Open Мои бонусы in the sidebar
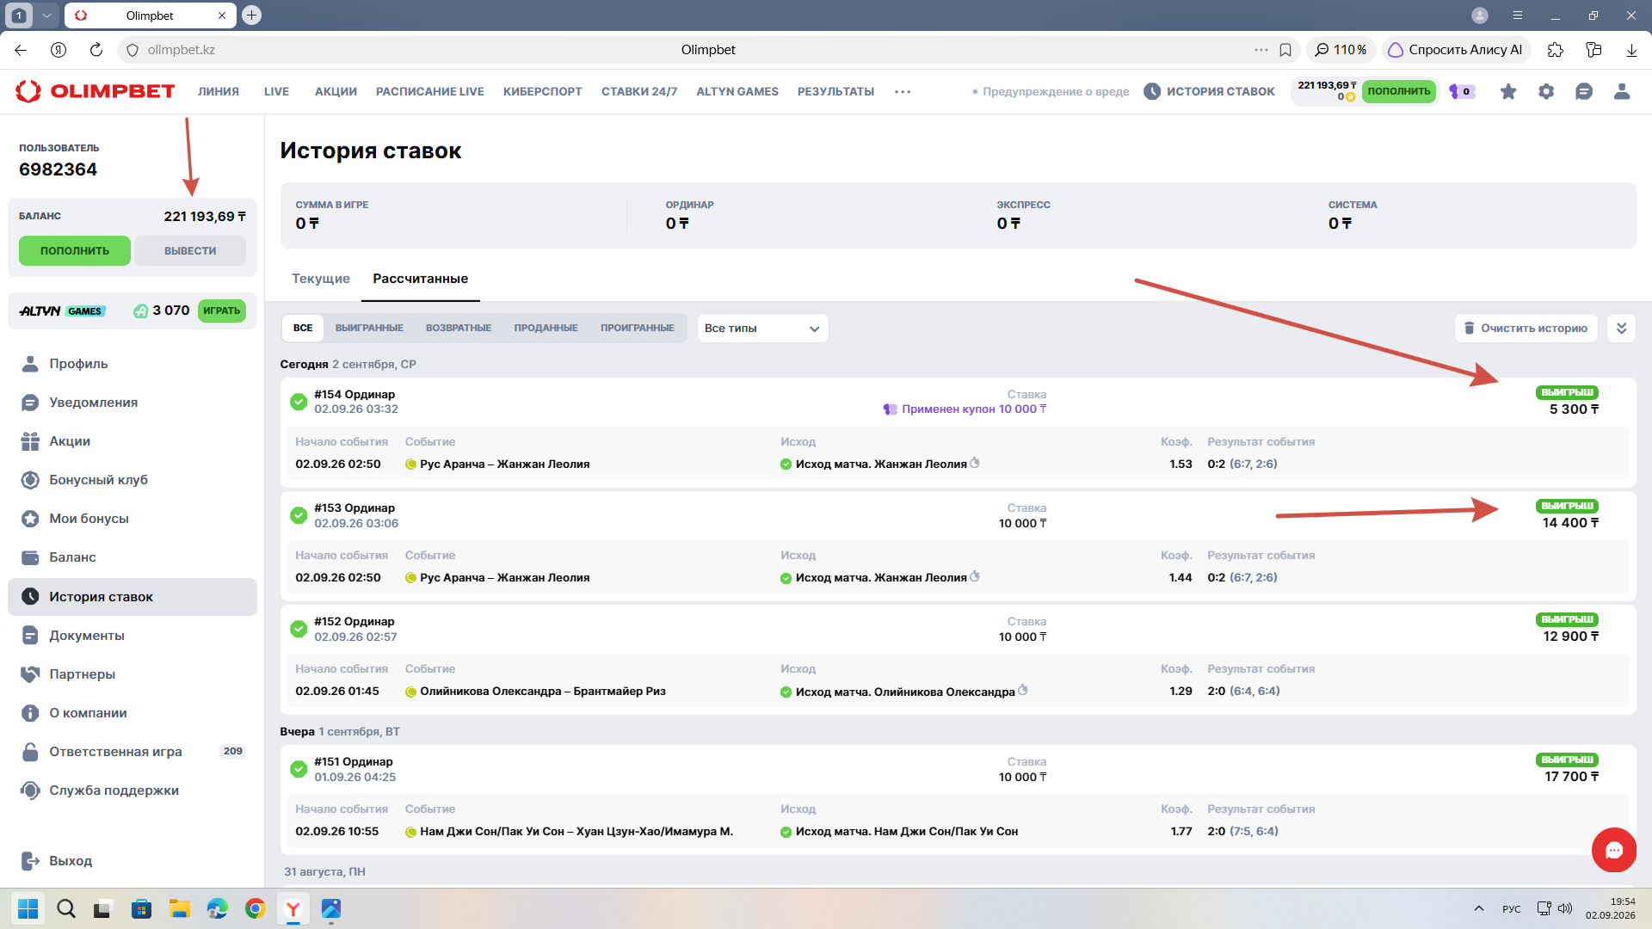The image size is (1652, 929). coord(133,519)
